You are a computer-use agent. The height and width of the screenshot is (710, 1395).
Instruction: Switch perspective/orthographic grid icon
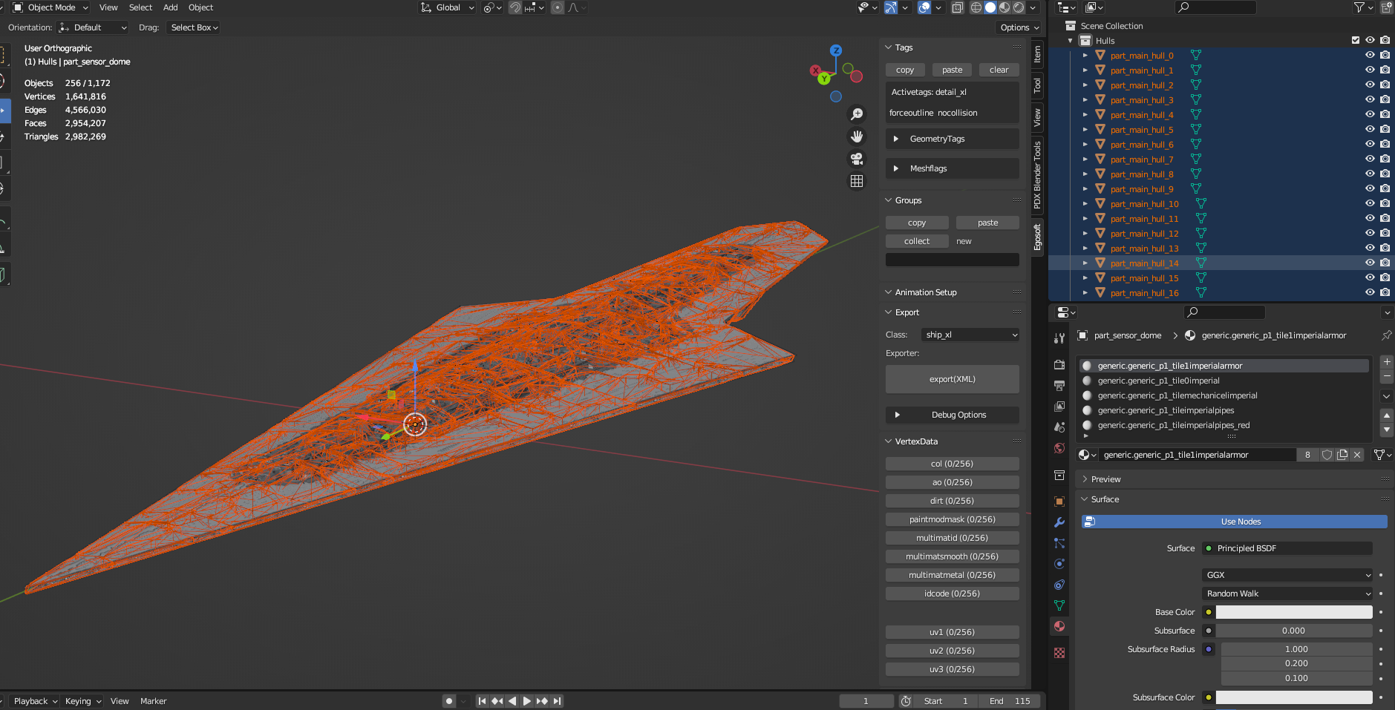(857, 181)
